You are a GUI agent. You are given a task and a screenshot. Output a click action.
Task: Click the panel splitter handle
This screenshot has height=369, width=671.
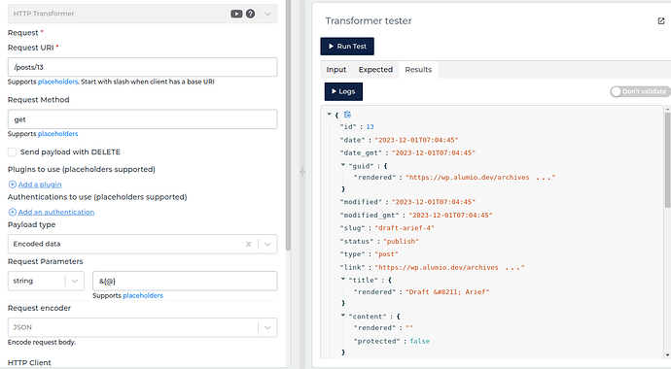pyautogui.click(x=302, y=172)
